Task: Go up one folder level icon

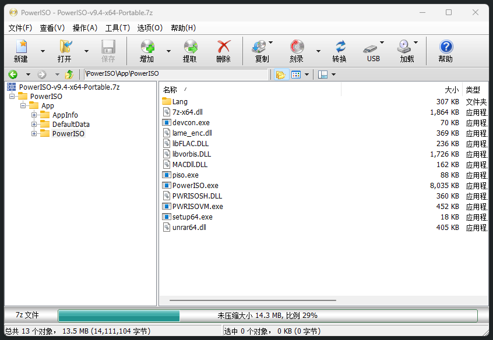Action: point(69,75)
